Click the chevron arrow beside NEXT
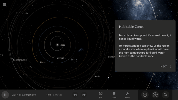 point(170,67)
